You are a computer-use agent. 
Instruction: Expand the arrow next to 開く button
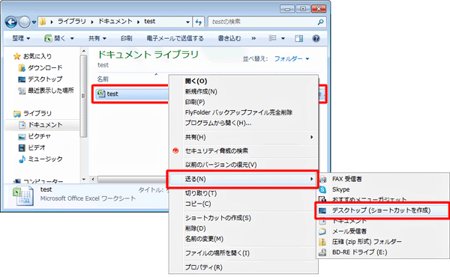coord(72,38)
